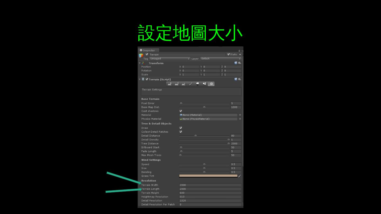Viewport: 381px width, 214px height.
Task: Open the Static flags dropdown arrow
Action: (240, 55)
